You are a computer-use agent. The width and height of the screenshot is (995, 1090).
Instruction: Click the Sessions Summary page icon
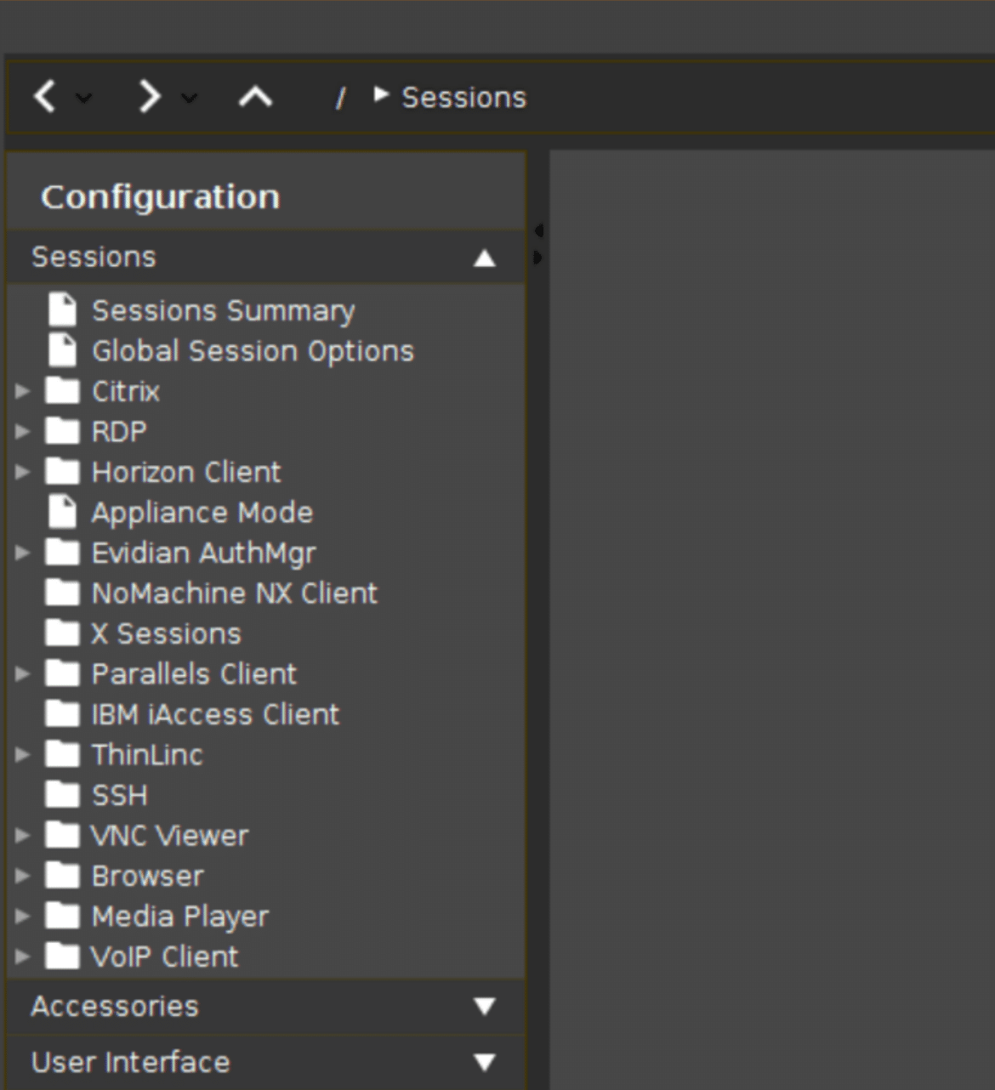click(x=62, y=309)
